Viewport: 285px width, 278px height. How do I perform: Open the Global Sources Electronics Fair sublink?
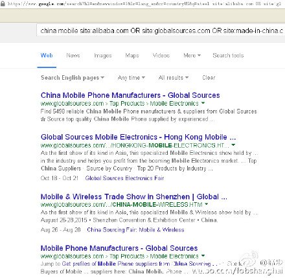pyautogui.click(x=124, y=178)
